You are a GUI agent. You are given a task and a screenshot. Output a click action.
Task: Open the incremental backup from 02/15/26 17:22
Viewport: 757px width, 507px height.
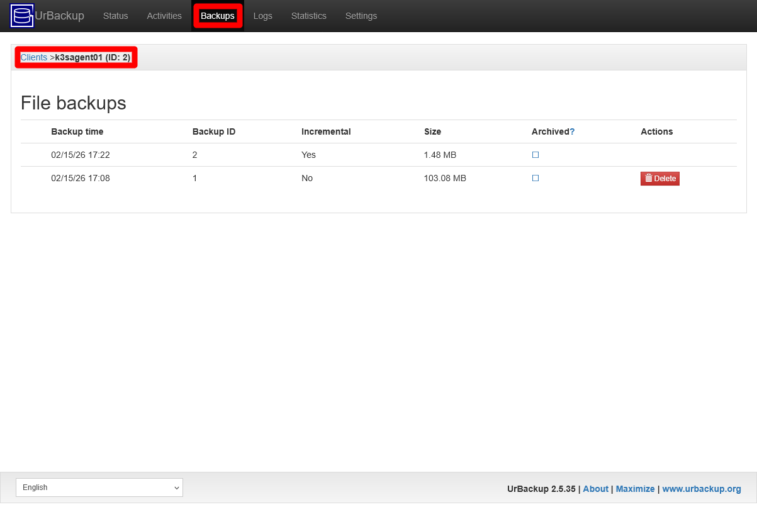click(81, 154)
